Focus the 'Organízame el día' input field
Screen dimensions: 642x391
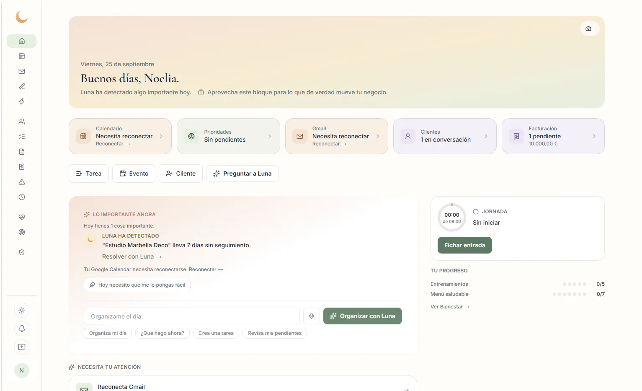pos(192,316)
